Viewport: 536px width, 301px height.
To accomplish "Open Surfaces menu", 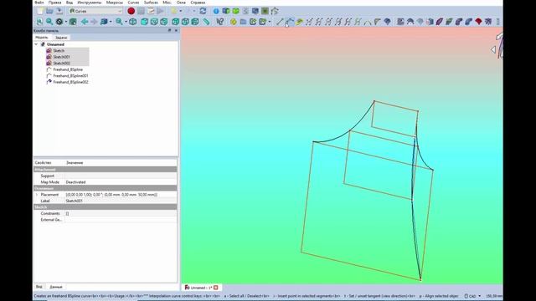I will 151,3.
